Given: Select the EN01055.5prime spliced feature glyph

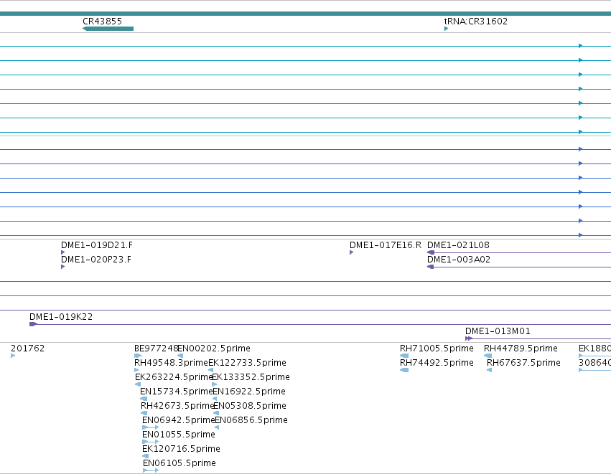Looking at the screenshot, I should (x=150, y=442).
